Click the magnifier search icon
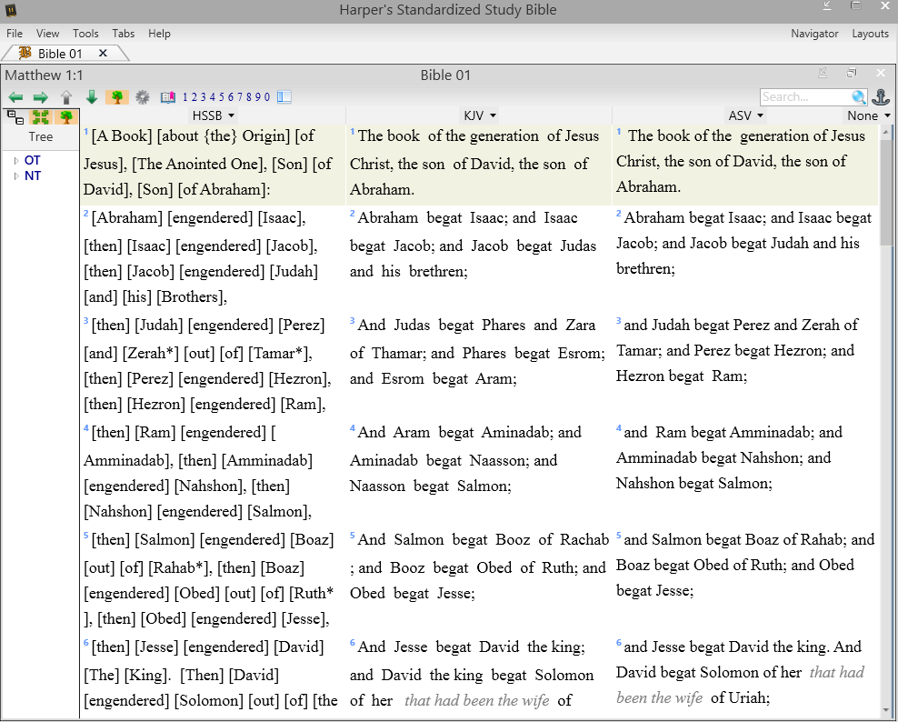Image resolution: width=898 pixels, height=722 pixels. coord(859,96)
